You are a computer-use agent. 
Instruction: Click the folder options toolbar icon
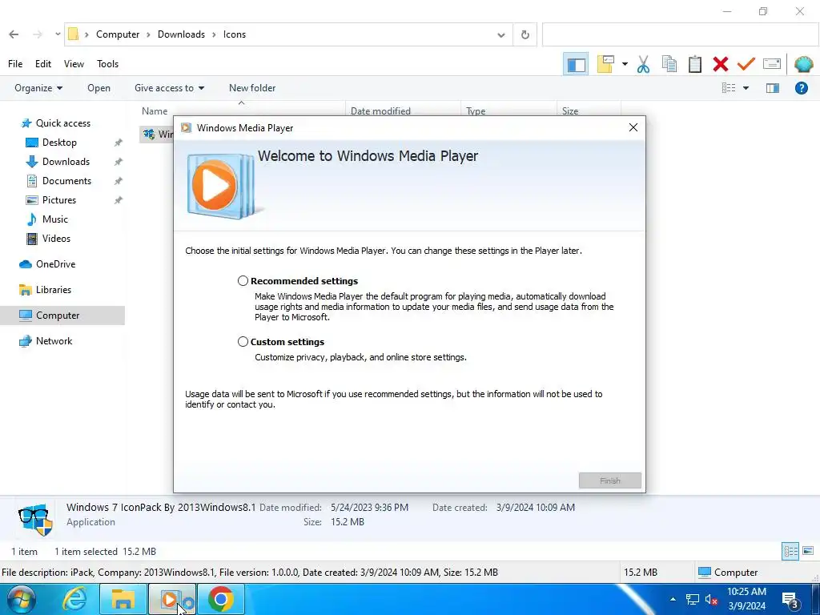point(605,64)
